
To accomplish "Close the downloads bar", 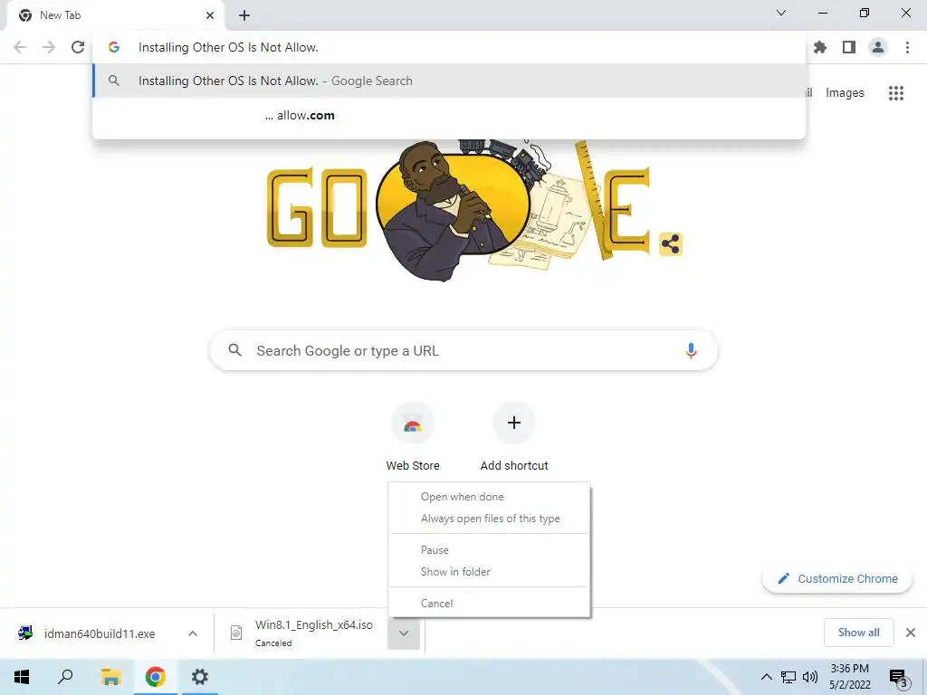I will coord(911,633).
